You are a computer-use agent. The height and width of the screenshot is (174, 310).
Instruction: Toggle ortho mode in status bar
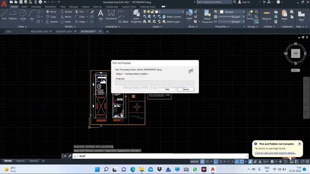216,161
